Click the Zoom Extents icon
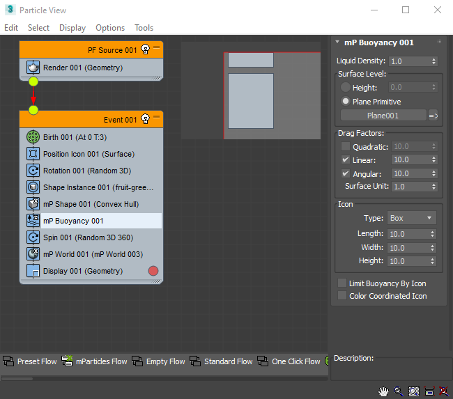 tap(429, 391)
